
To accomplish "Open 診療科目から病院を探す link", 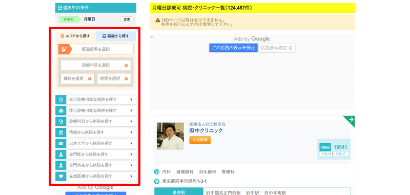I will click(x=96, y=122).
